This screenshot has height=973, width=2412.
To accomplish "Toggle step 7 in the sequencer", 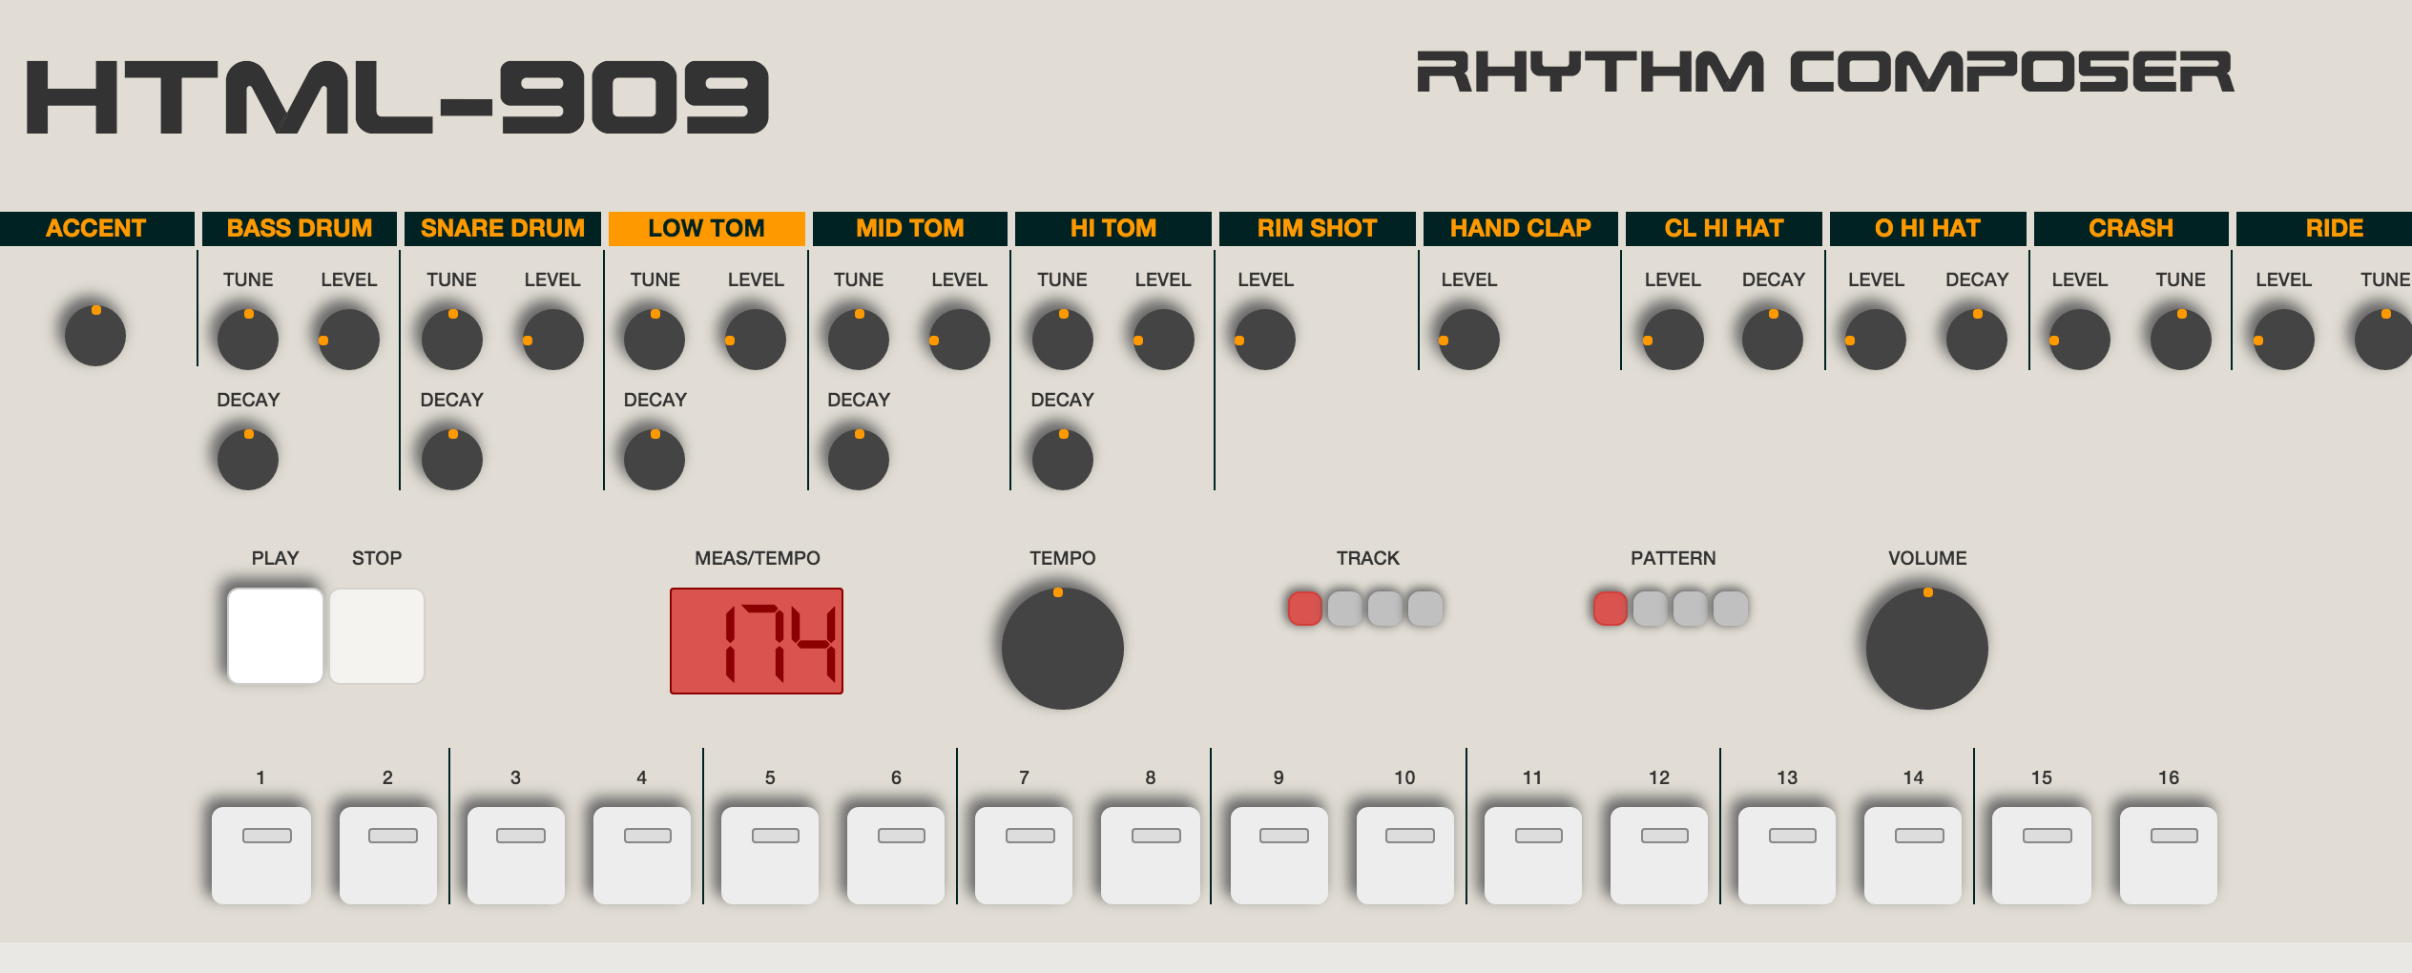I will (x=1024, y=856).
